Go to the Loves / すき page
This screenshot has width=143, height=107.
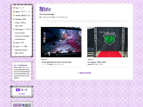click(x=20, y=43)
